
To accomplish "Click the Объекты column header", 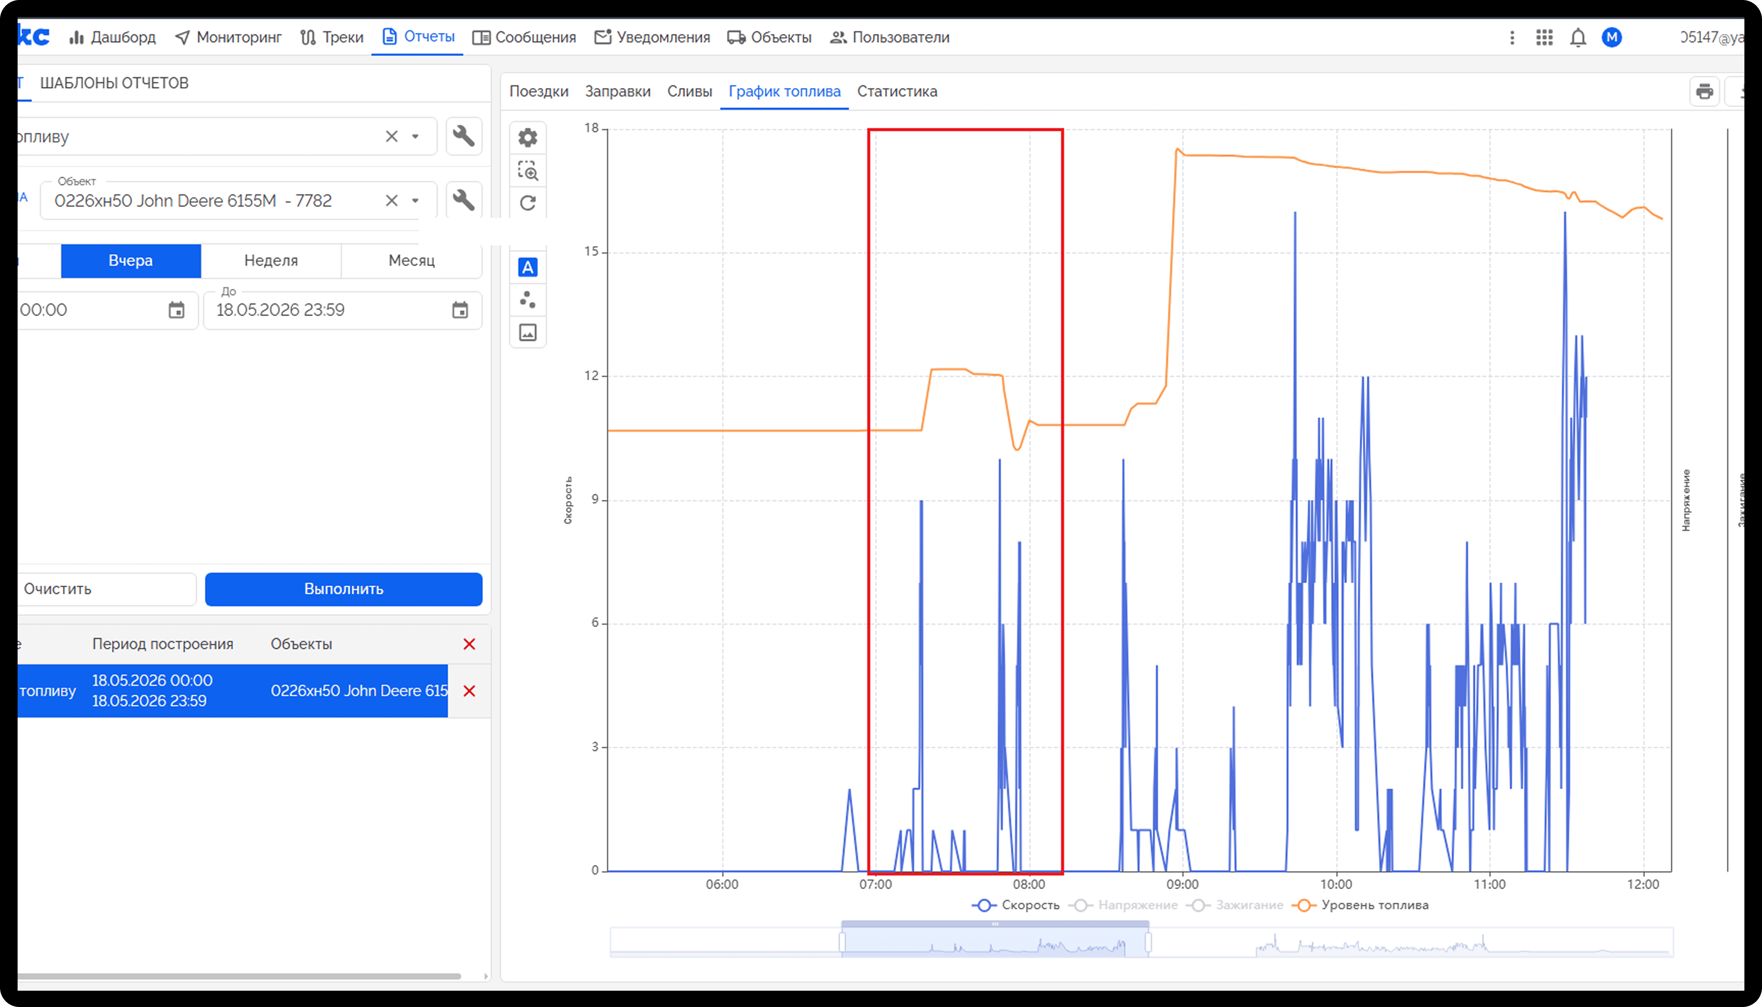I will 302,644.
